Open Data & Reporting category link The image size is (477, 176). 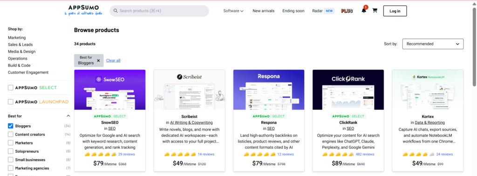point(430,122)
